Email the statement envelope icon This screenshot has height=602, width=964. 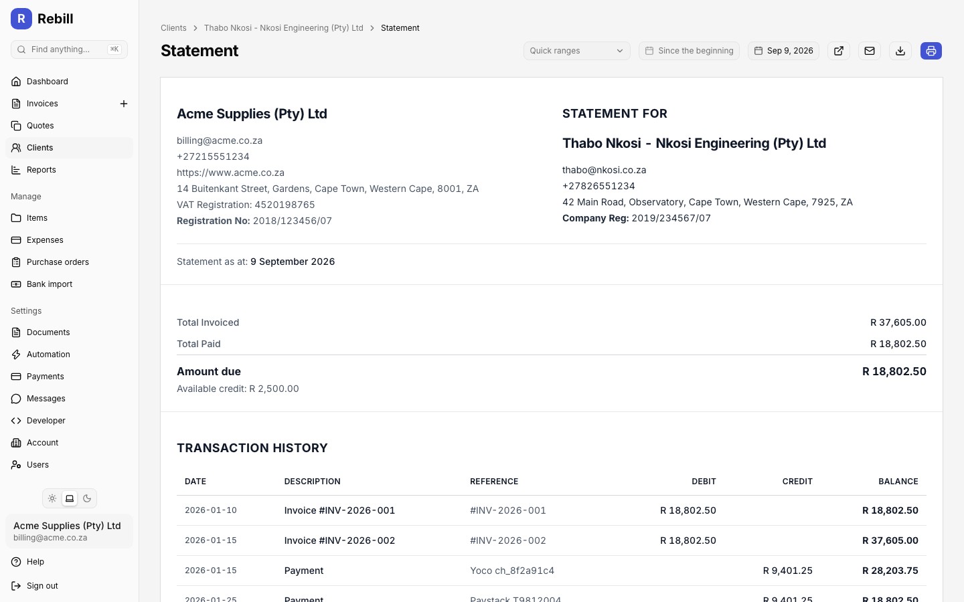[x=870, y=51]
